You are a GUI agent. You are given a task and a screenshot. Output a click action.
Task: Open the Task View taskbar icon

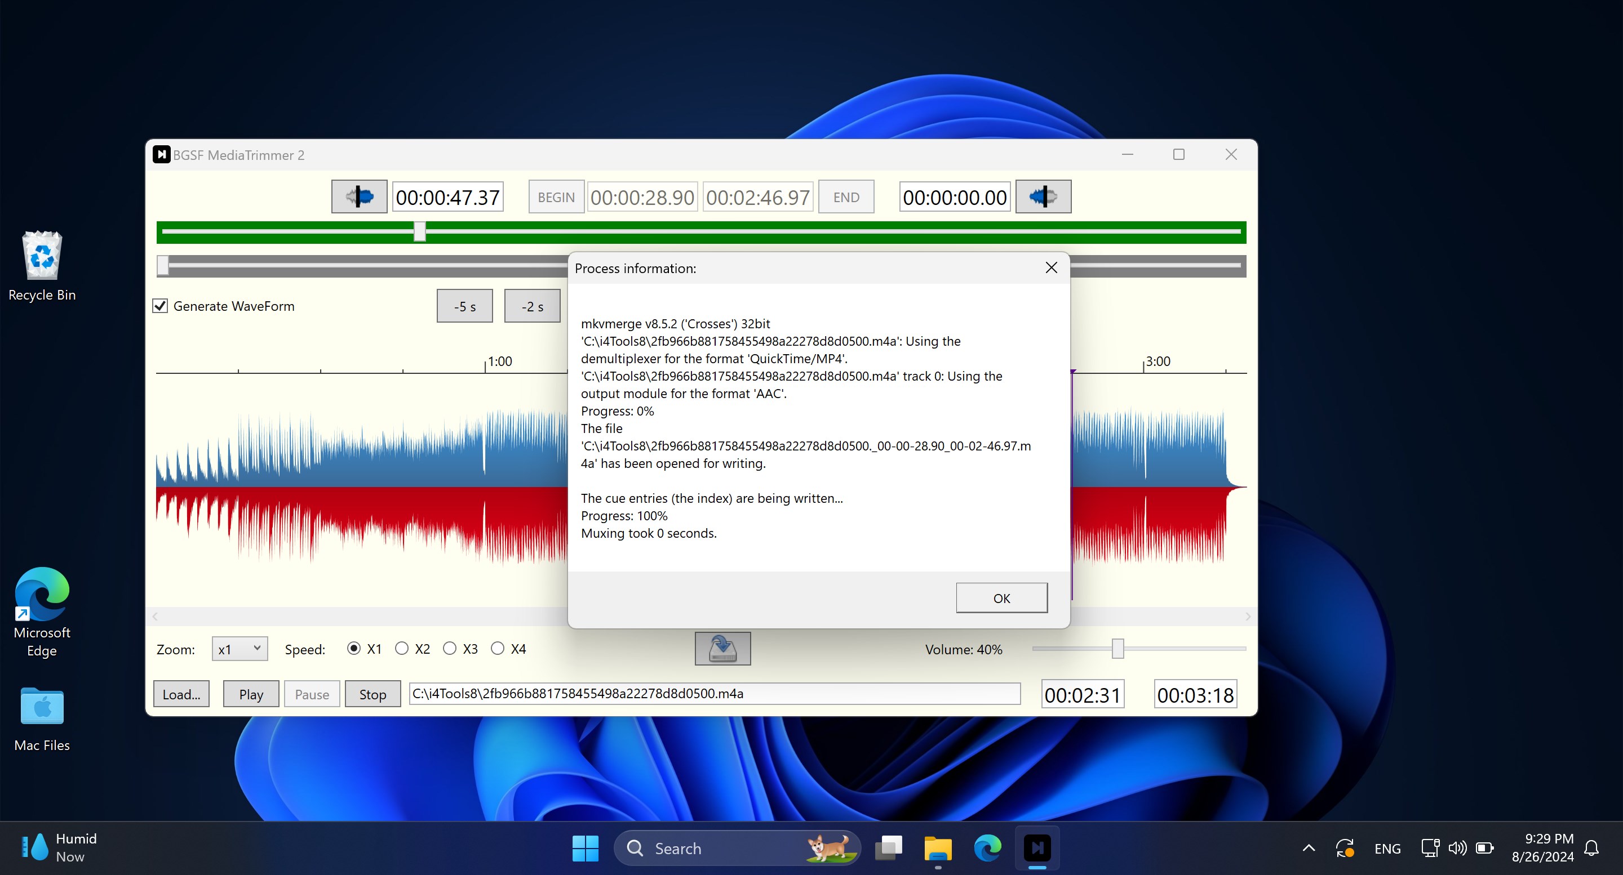(888, 848)
